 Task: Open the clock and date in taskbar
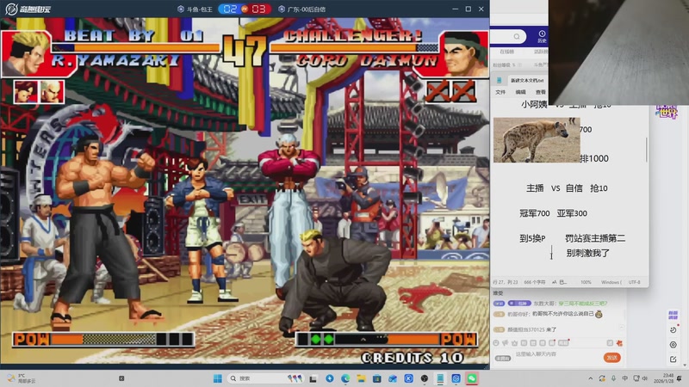[x=666, y=378]
